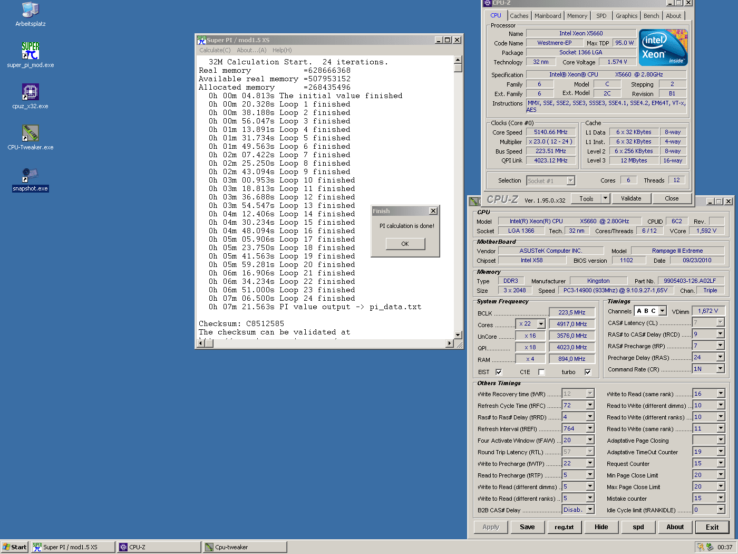Click Save in Cpu-tweaker
738x554 pixels.
pyautogui.click(x=527, y=527)
